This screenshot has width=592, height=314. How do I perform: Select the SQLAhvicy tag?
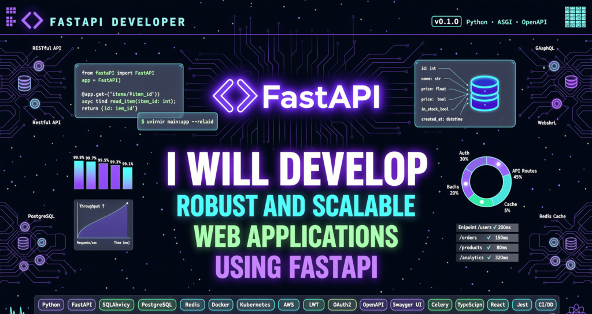tap(116, 305)
